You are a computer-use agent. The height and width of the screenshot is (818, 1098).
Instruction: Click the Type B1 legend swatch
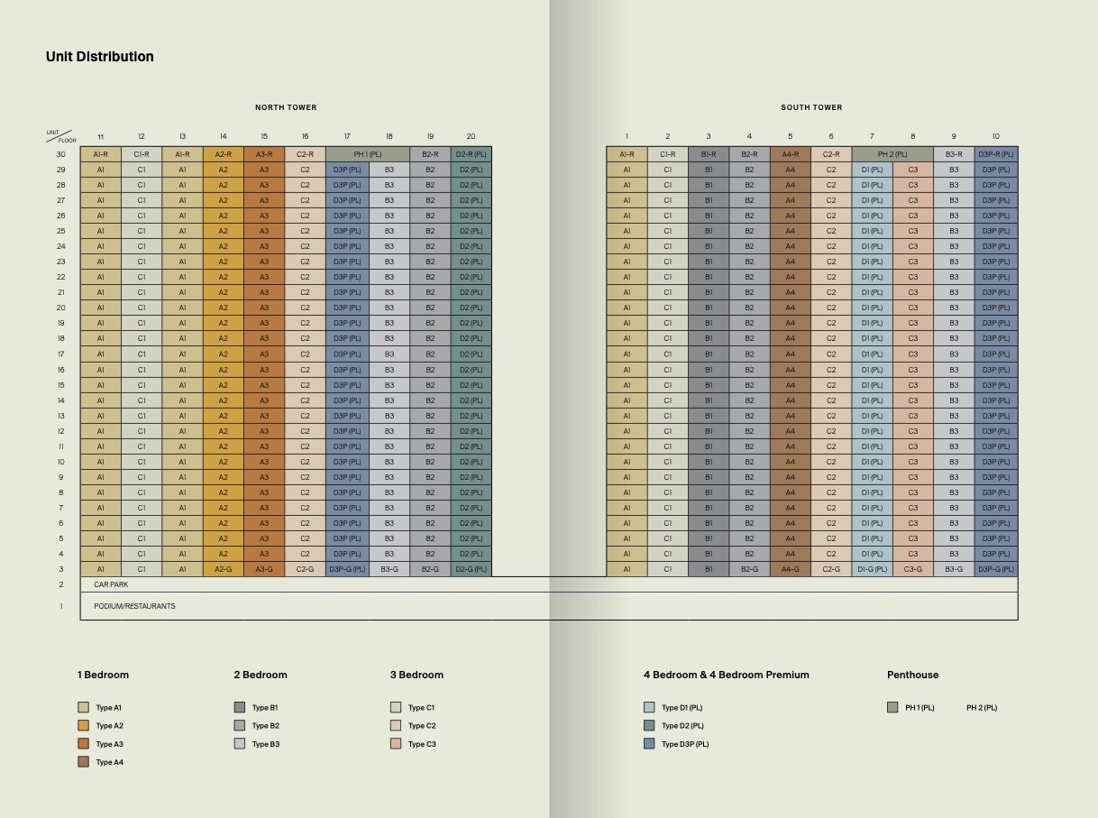(x=240, y=708)
